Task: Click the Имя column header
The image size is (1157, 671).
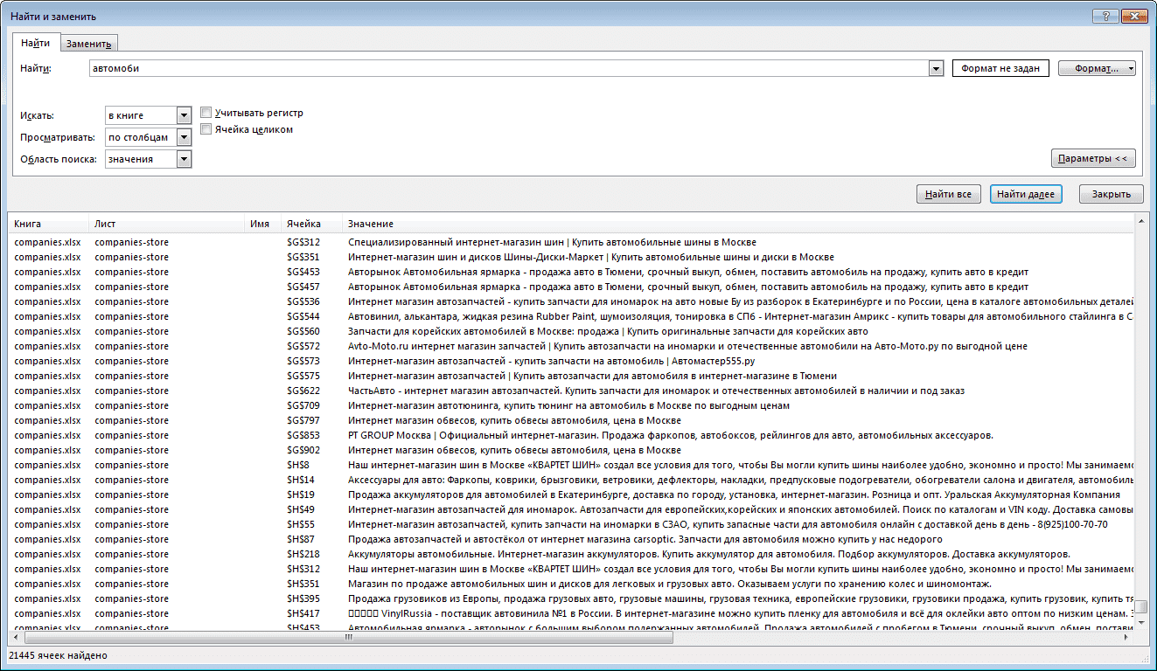Action: click(262, 224)
